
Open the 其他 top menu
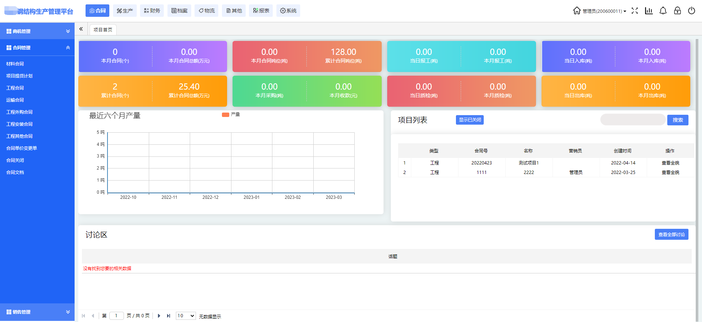click(234, 11)
